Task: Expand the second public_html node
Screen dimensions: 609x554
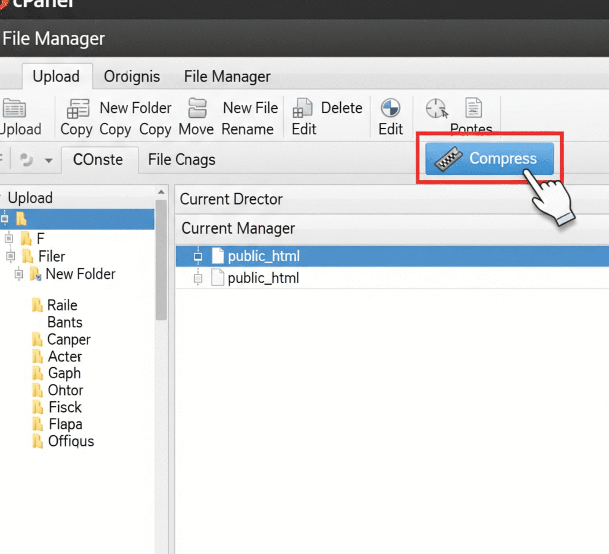Action: pos(198,278)
